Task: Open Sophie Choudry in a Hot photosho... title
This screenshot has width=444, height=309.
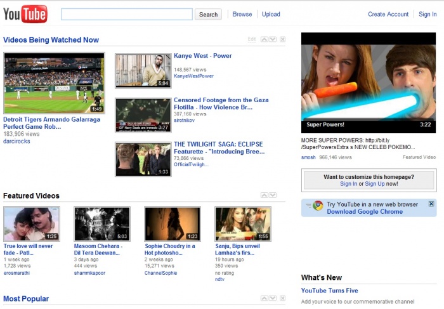Action: coord(169,249)
